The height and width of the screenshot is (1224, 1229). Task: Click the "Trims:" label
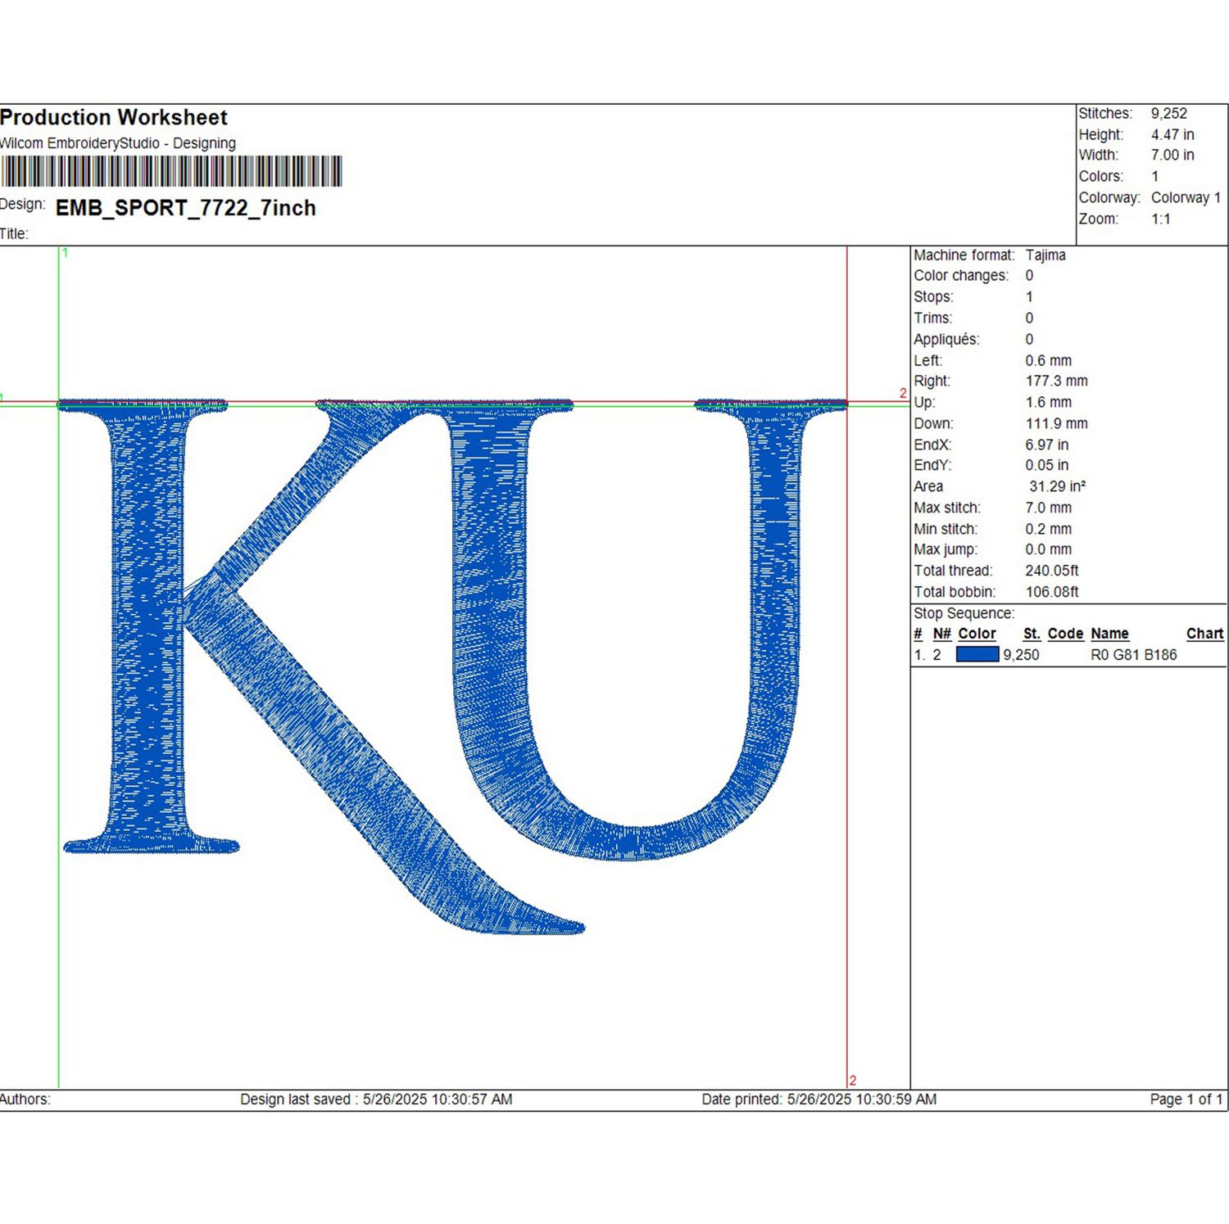tap(932, 318)
